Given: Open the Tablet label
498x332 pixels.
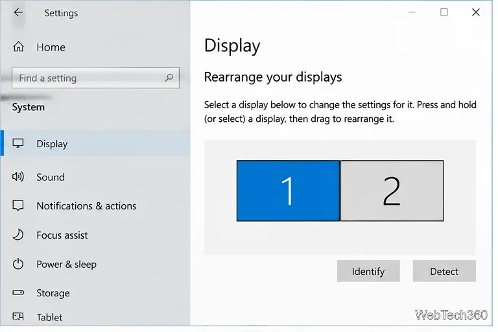Looking at the screenshot, I should [49, 317].
